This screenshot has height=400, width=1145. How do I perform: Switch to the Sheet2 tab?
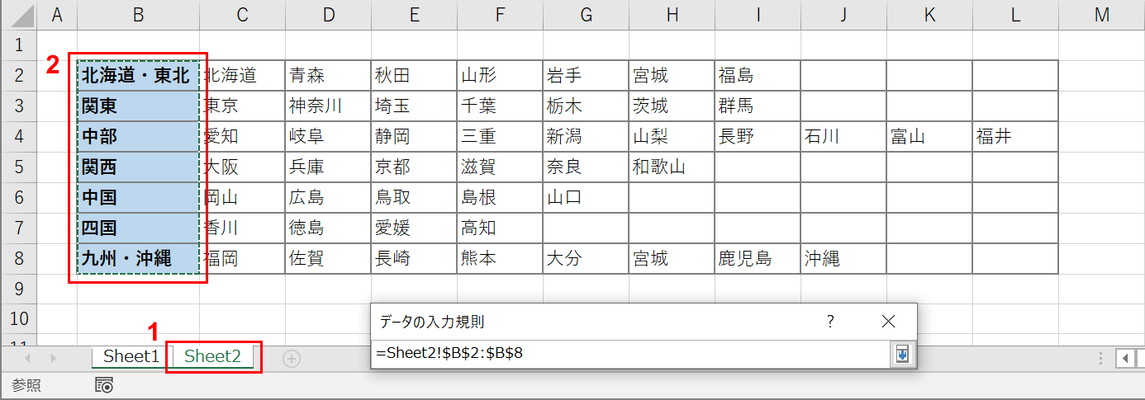point(213,356)
